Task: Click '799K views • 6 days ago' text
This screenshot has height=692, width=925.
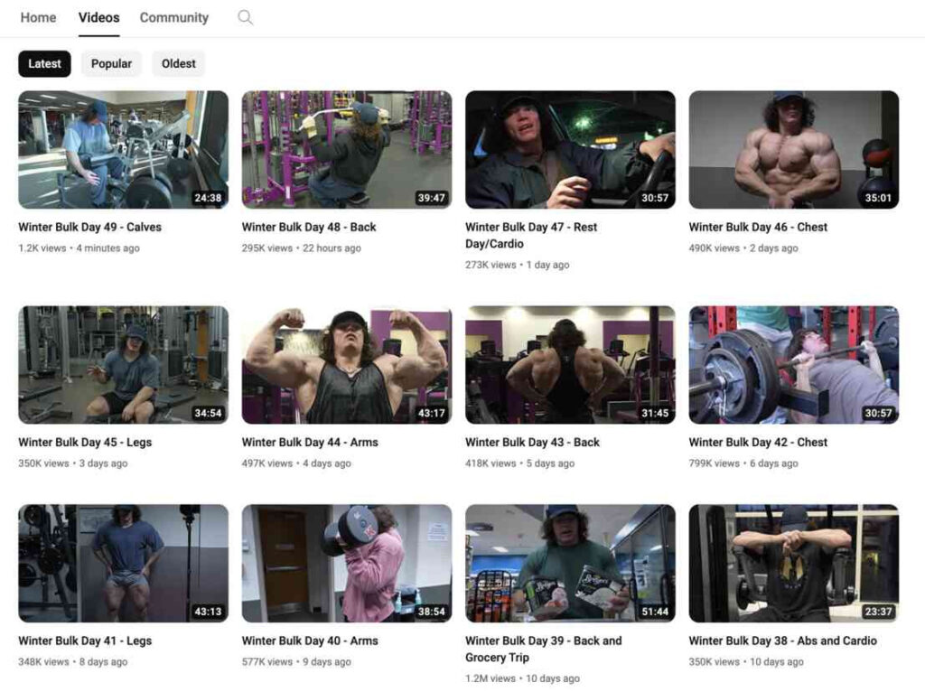Action: (743, 463)
